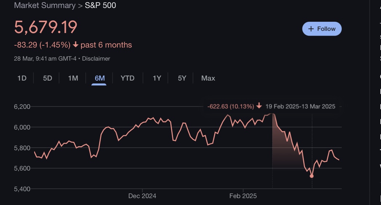Click the 19 Feb 2025-13 Mar 2025 date range
Viewport: 381px width, 205px height.
tap(300, 106)
